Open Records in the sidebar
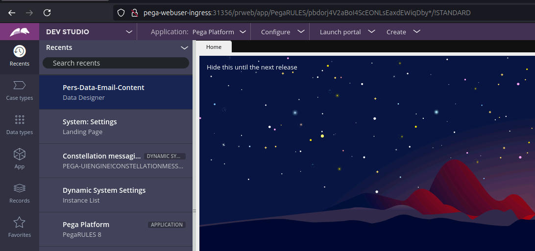This screenshot has width=535, height=251. tap(20, 193)
